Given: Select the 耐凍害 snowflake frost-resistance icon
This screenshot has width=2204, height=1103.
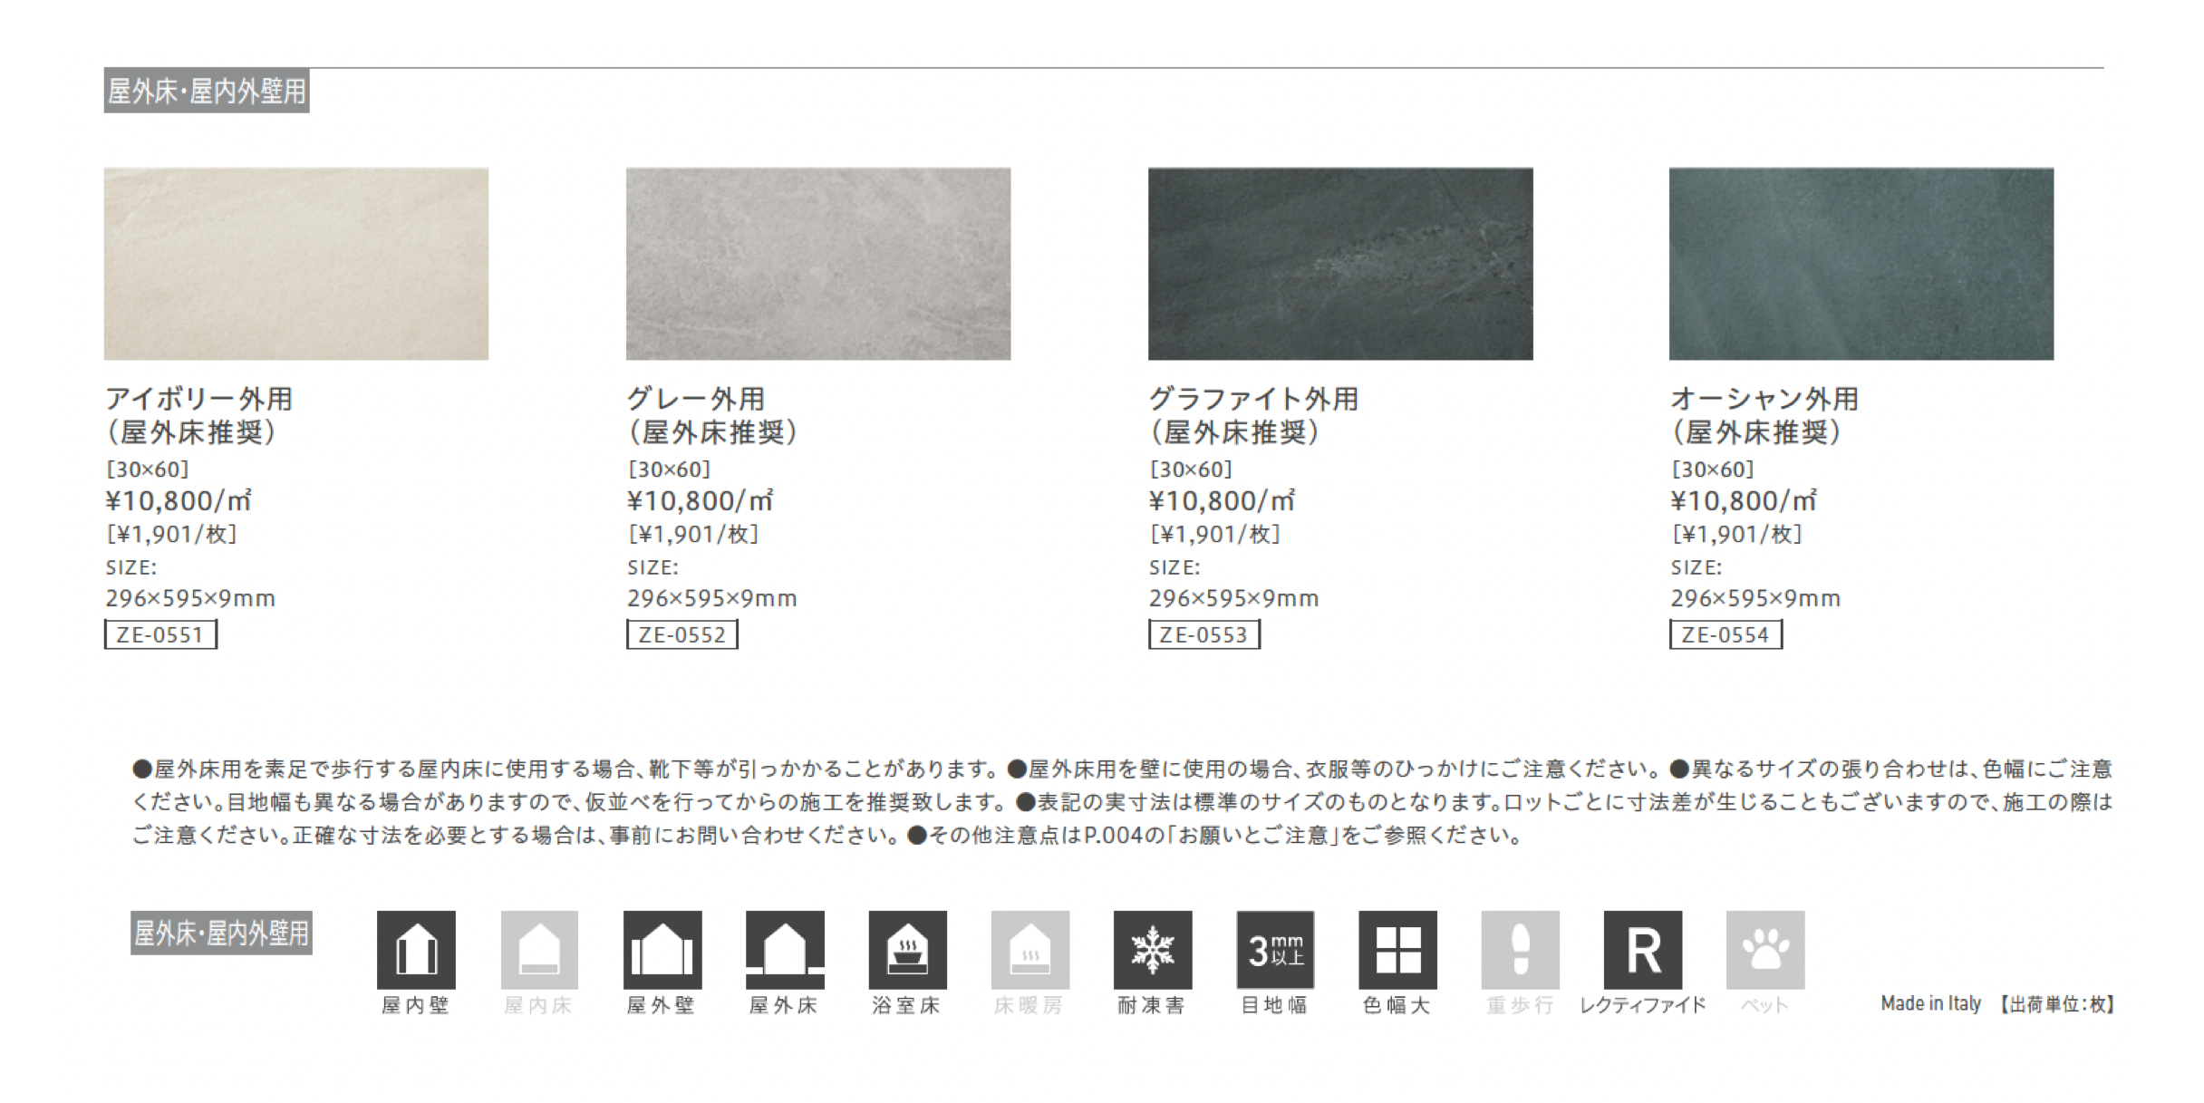Looking at the screenshot, I should tap(1153, 949).
